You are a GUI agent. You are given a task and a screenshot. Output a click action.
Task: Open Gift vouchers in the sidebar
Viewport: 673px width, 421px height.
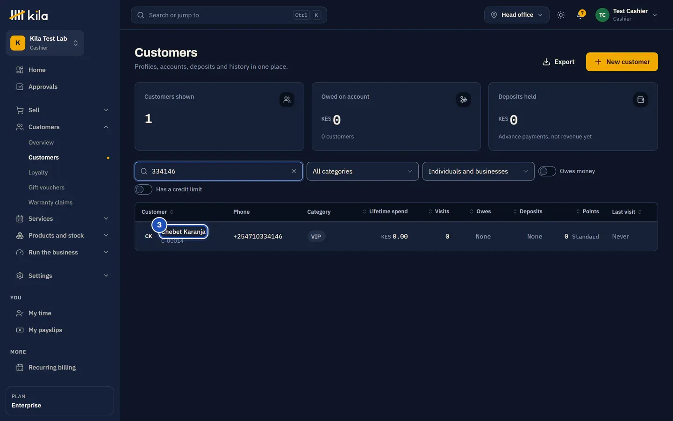(47, 188)
